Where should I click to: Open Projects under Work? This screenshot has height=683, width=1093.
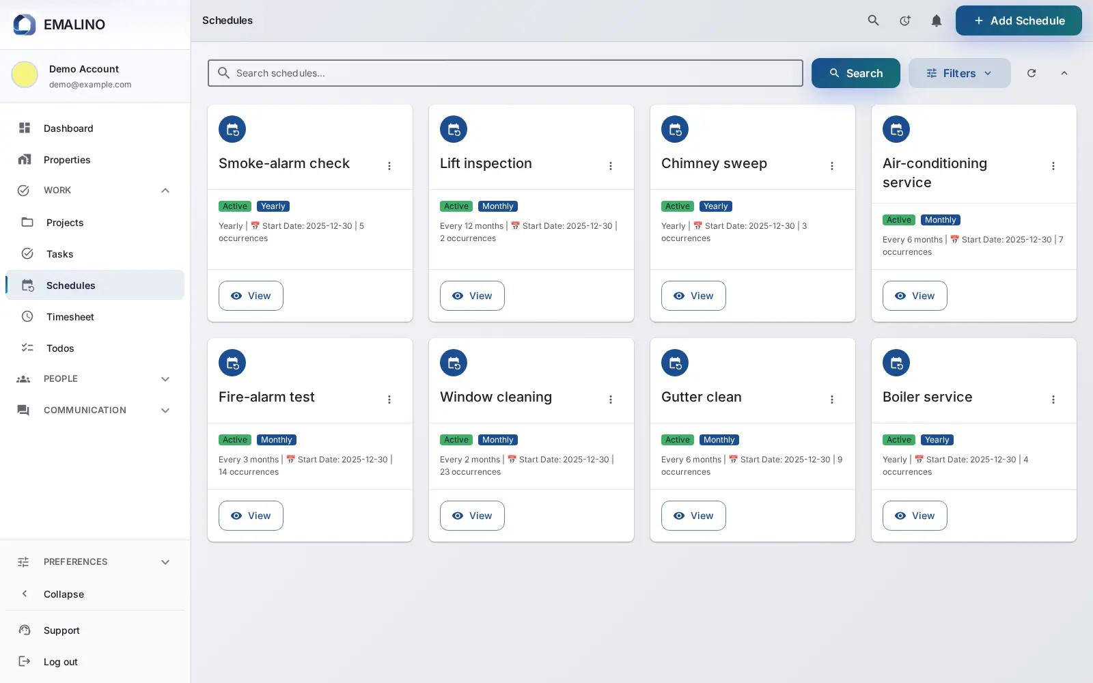tap(95, 223)
